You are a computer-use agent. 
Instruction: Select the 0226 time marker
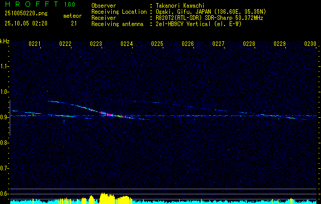pyautogui.click(x=188, y=44)
